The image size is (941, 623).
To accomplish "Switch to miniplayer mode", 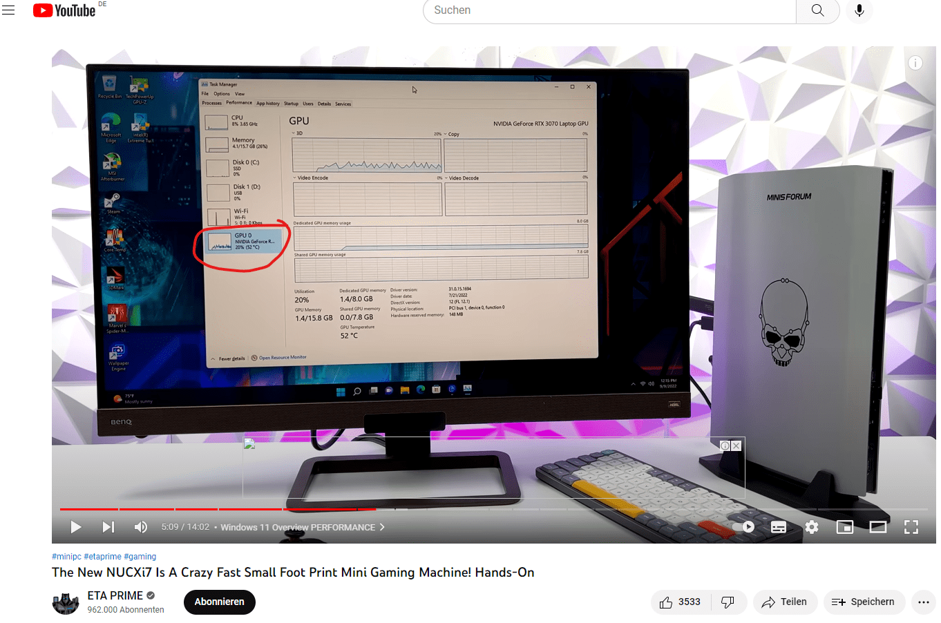I will [845, 527].
